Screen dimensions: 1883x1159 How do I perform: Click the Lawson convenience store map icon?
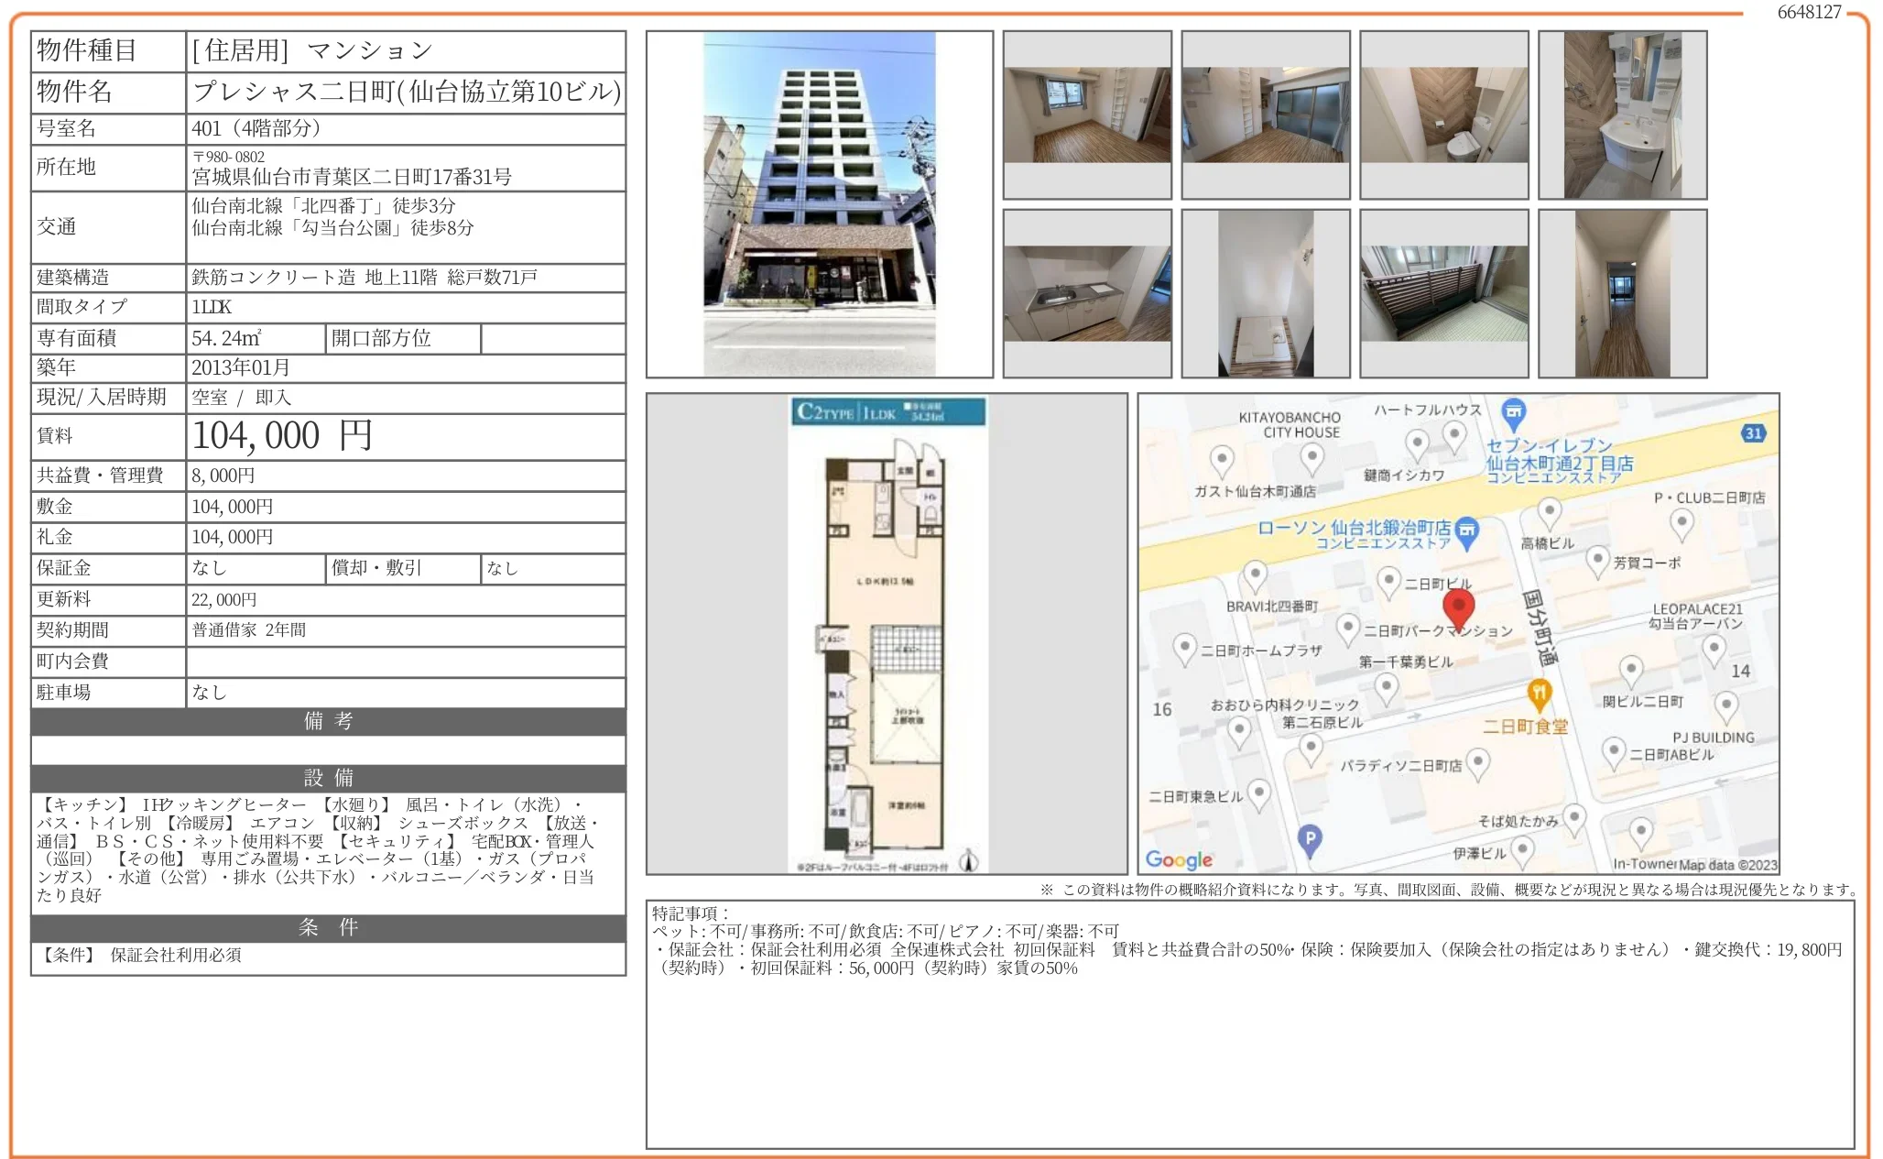(1467, 534)
